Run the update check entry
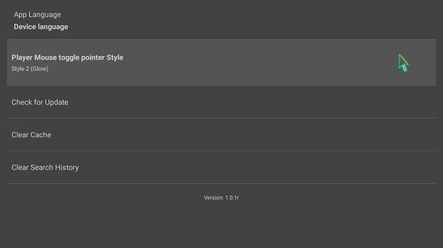This screenshot has height=248, width=443. pyautogui.click(x=221, y=102)
